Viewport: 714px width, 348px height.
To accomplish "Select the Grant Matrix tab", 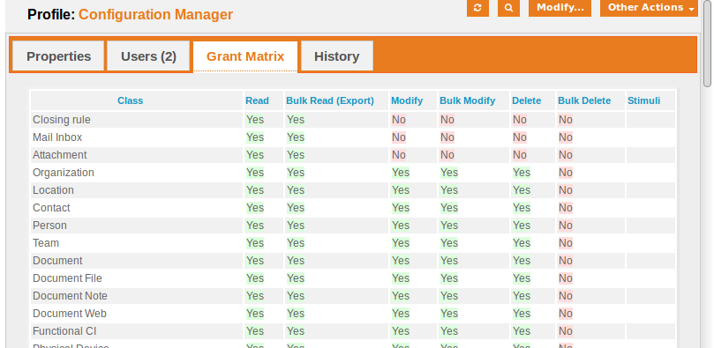I will click(245, 56).
